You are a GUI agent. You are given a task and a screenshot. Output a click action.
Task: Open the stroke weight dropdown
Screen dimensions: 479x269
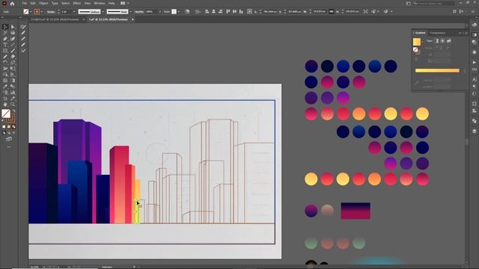coord(74,12)
